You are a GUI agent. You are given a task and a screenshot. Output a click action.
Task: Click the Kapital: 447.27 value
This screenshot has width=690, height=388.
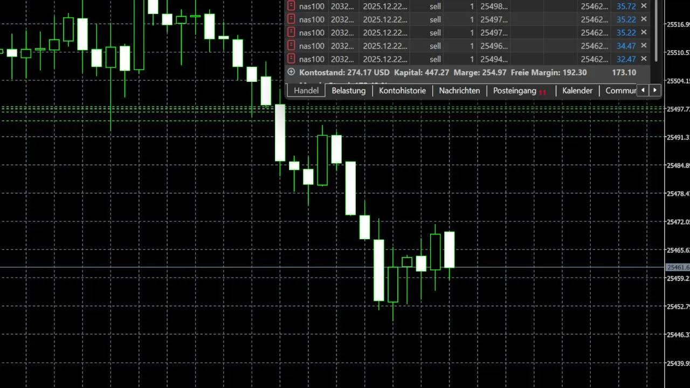click(x=422, y=72)
